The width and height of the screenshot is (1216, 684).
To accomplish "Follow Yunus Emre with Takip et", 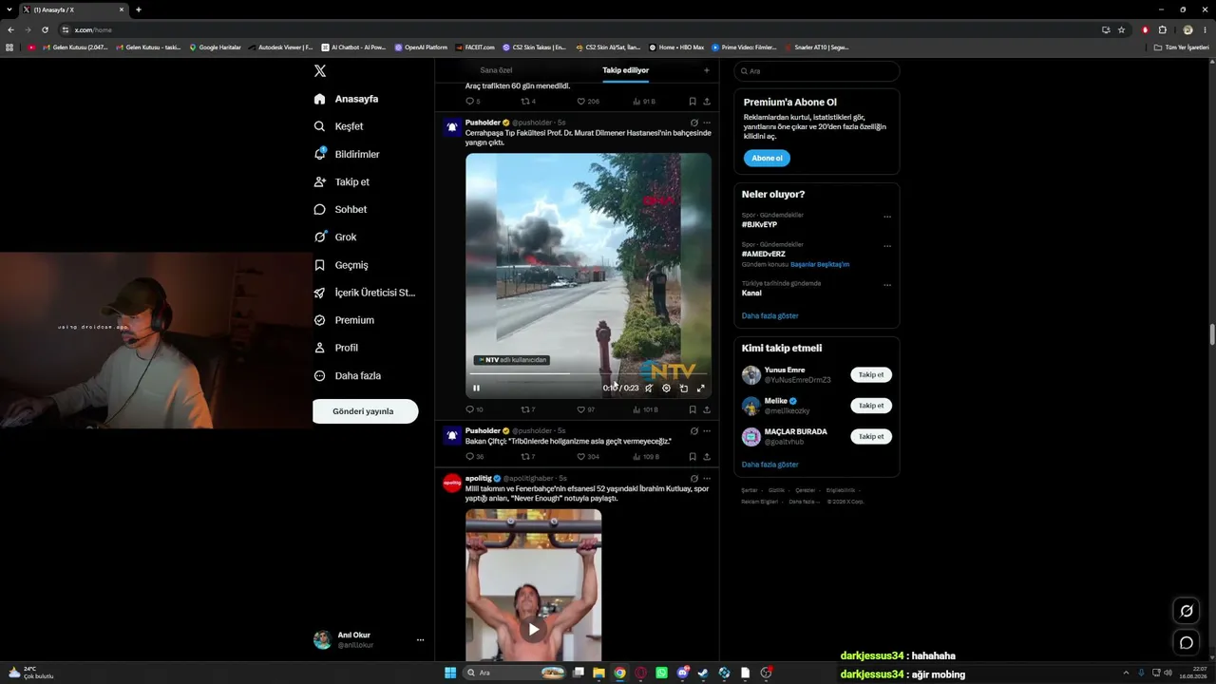I will [871, 375].
